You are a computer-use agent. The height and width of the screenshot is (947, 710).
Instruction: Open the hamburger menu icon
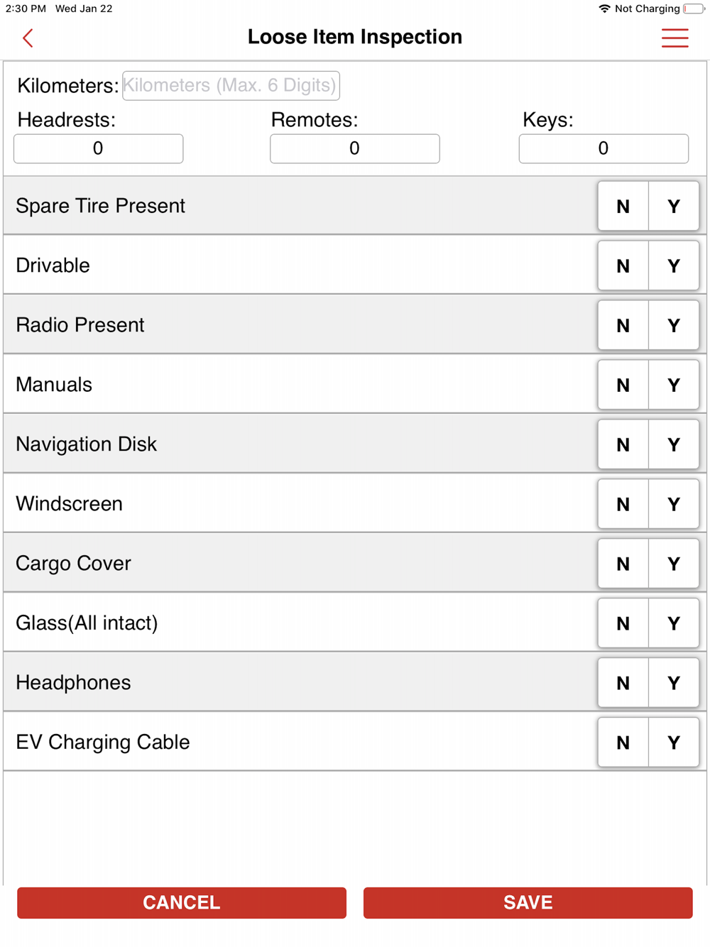tap(674, 38)
